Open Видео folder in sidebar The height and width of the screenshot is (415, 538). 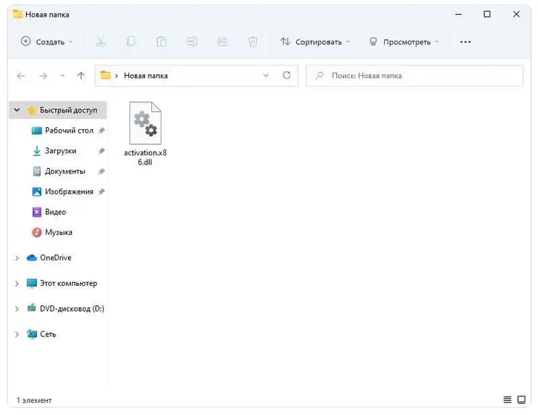click(48, 212)
